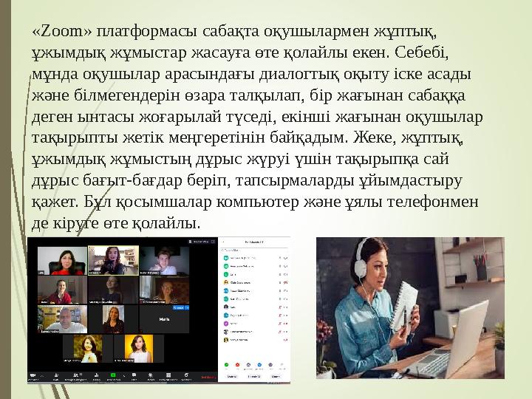The height and width of the screenshot is (399, 532).
Task: Click the green 'yes' reaction in participants panel
Action: point(226,365)
